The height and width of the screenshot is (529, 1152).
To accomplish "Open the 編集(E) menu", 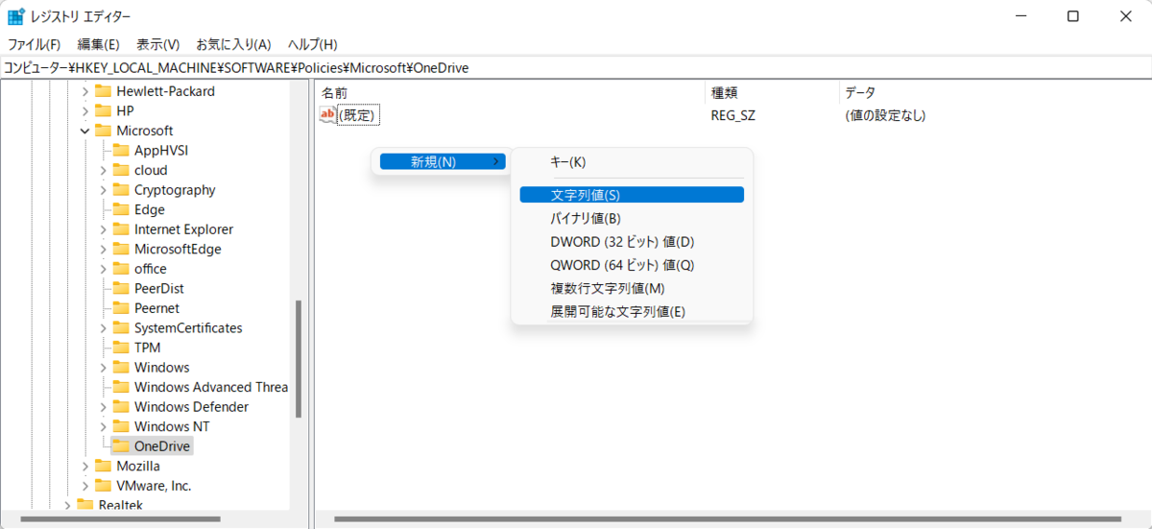I will tap(98, 44).
